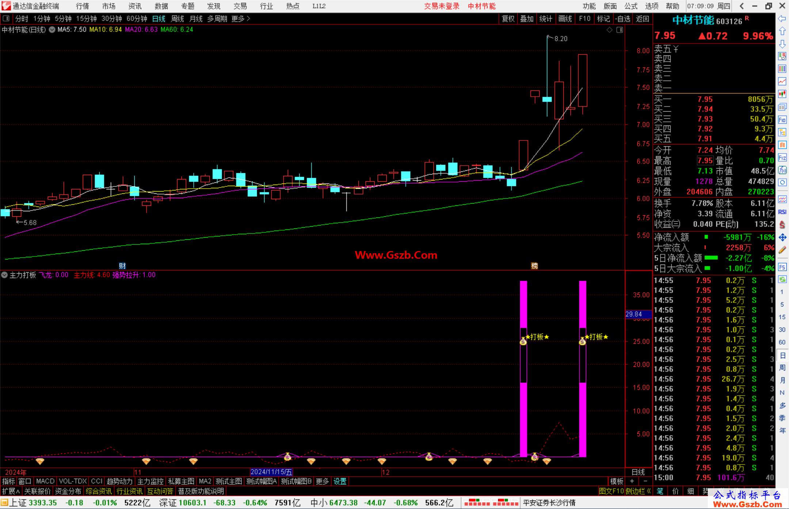The height and width of the screenshot is (509, 789).
Task: Open the 更多 indicators list in bottom bar
Action: click(322, 481)
